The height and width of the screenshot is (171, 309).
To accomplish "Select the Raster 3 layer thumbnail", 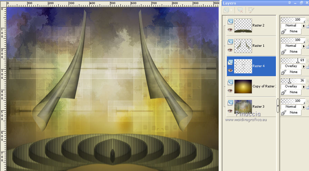I will pyautogui.click(x=243, y=107).
